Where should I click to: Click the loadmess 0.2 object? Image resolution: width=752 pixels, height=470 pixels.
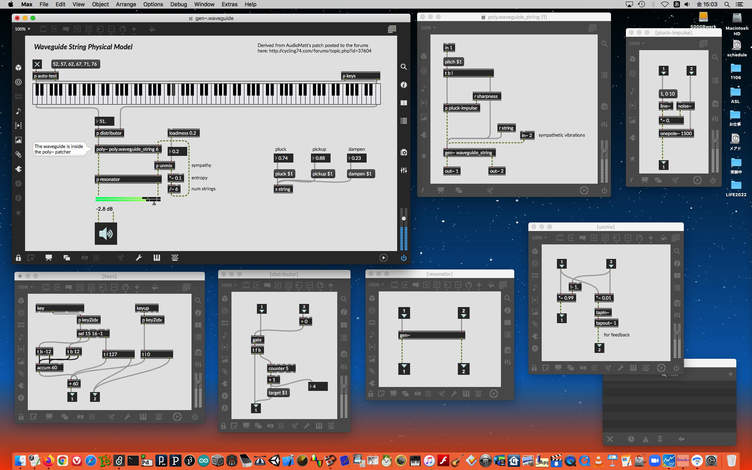(183, 133)
